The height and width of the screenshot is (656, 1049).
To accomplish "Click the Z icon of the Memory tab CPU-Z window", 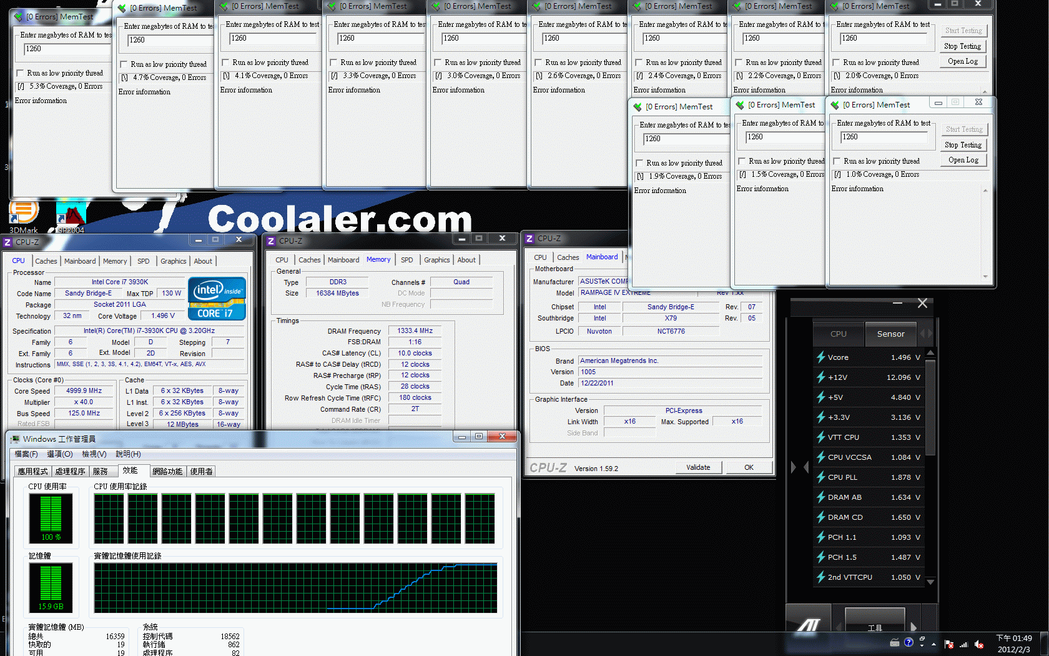I will point(271,241).
